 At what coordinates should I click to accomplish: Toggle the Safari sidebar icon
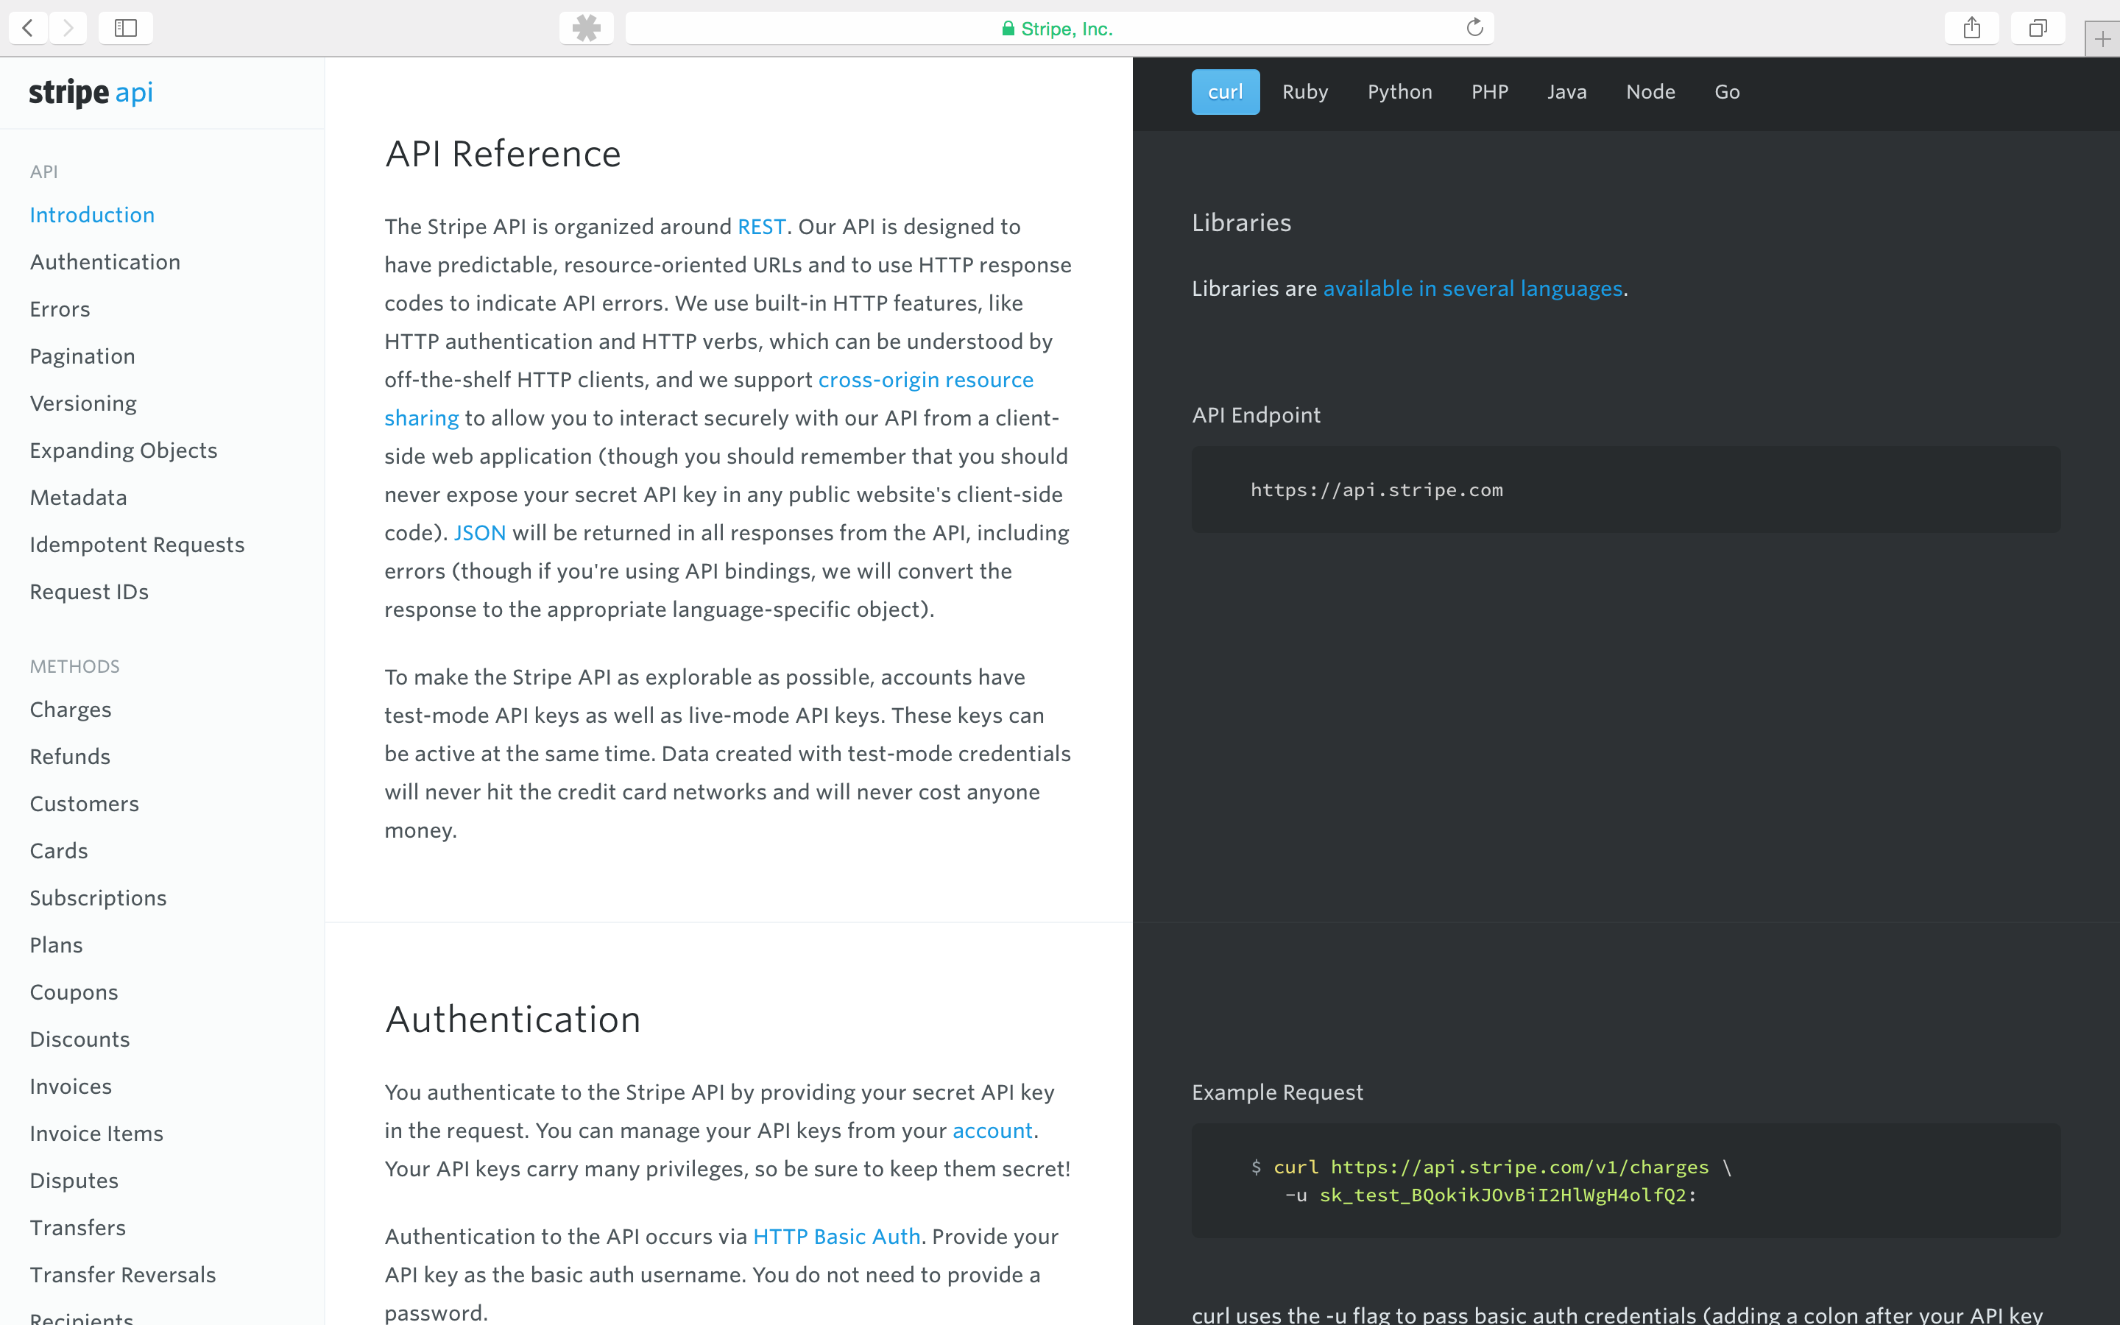126,28
